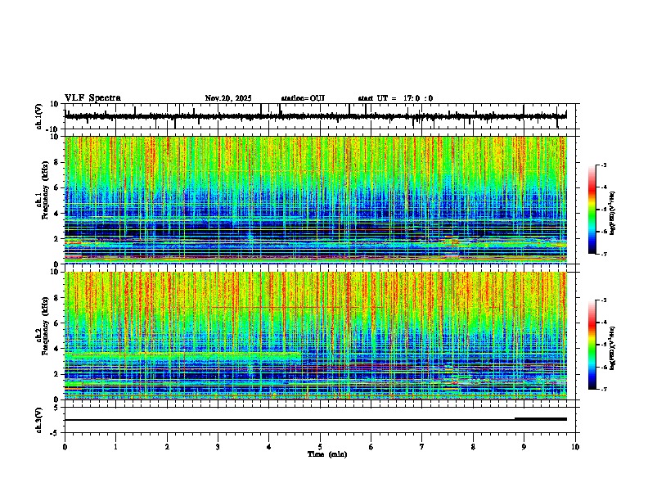Click the "ch.3(V)" axis label

click(x=38, y=420)
